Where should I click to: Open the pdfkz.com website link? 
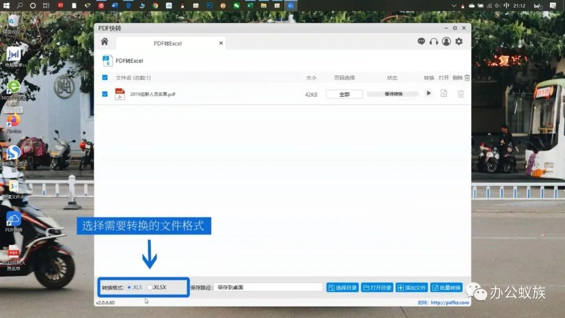coord(450,303)
